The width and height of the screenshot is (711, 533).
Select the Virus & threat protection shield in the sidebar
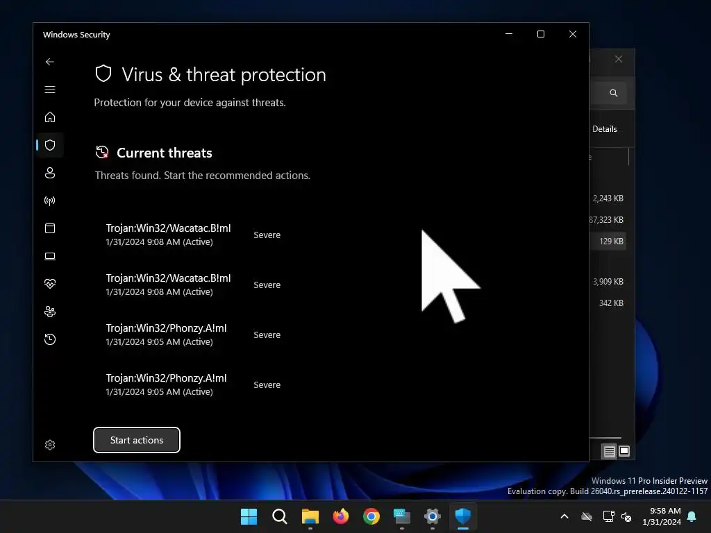[x=50, y=145]
